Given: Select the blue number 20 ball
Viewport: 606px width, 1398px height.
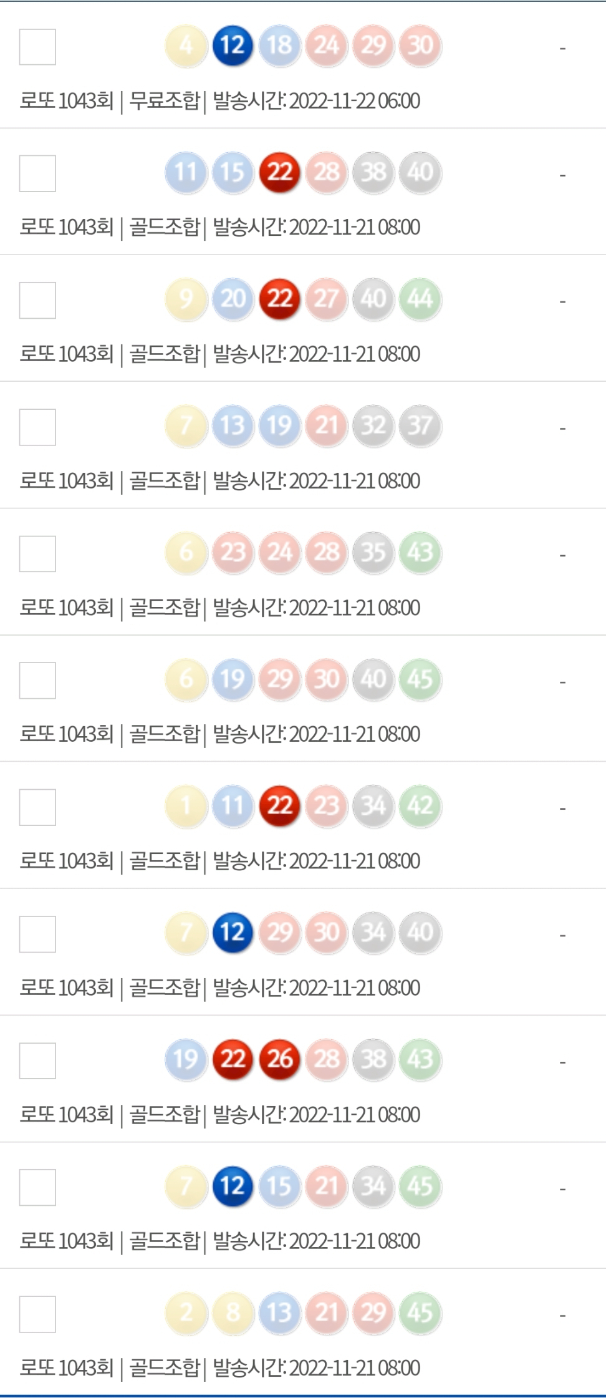Looking at the screenshot, I should [233, 299].
